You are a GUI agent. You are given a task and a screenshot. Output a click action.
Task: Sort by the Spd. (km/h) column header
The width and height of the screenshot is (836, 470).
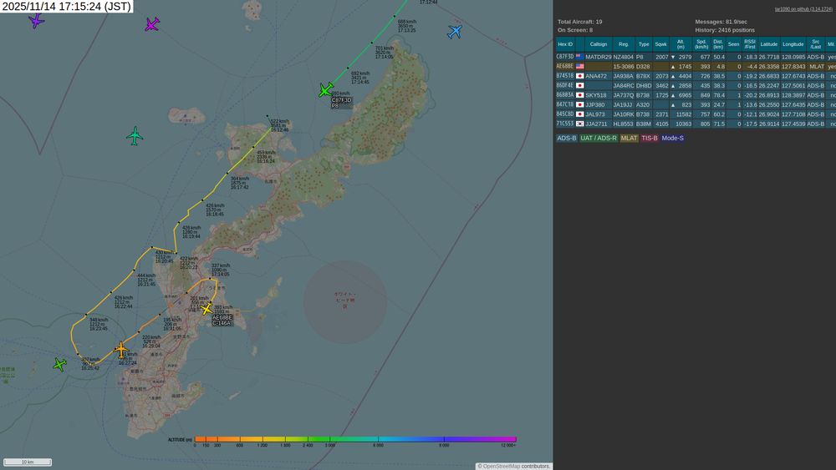coord(701,44)
